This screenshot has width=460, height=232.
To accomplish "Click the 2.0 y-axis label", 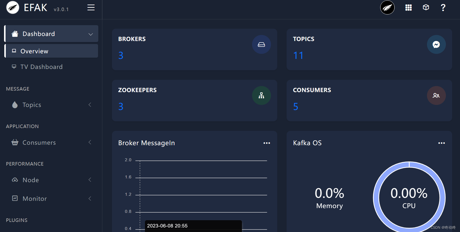I will pos(128,160).
